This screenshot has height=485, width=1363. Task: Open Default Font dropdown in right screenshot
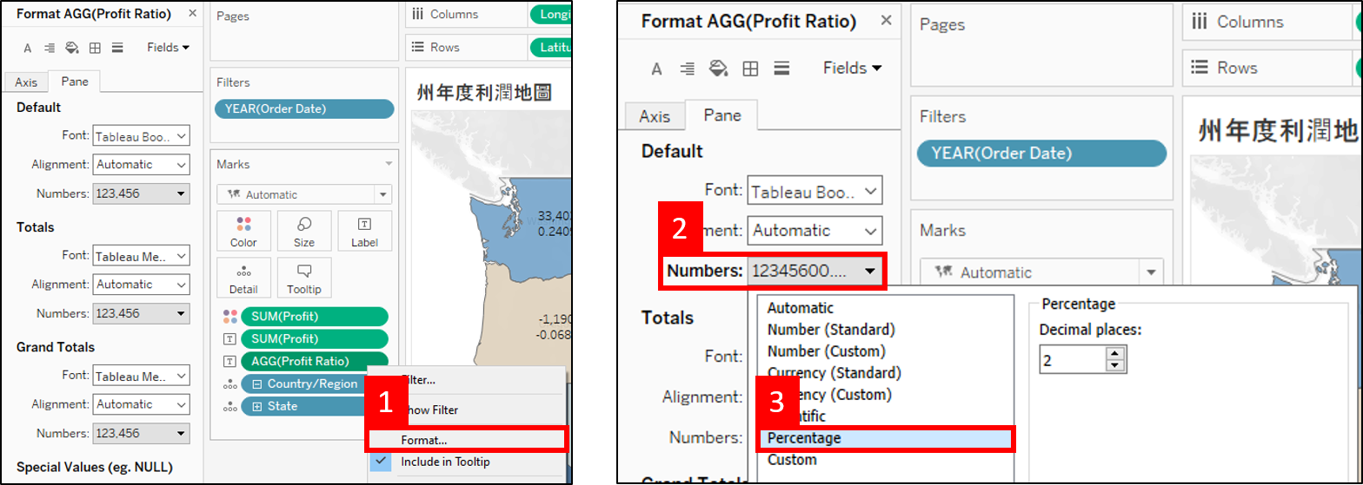point(814,191)
